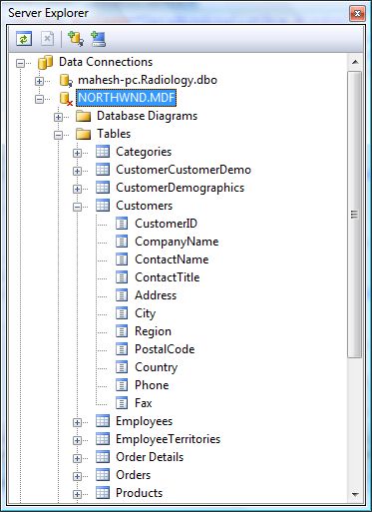The height and width of the screenshot is (512, 372).
Task: Expand the Orders table
Action: click(77, 476)
